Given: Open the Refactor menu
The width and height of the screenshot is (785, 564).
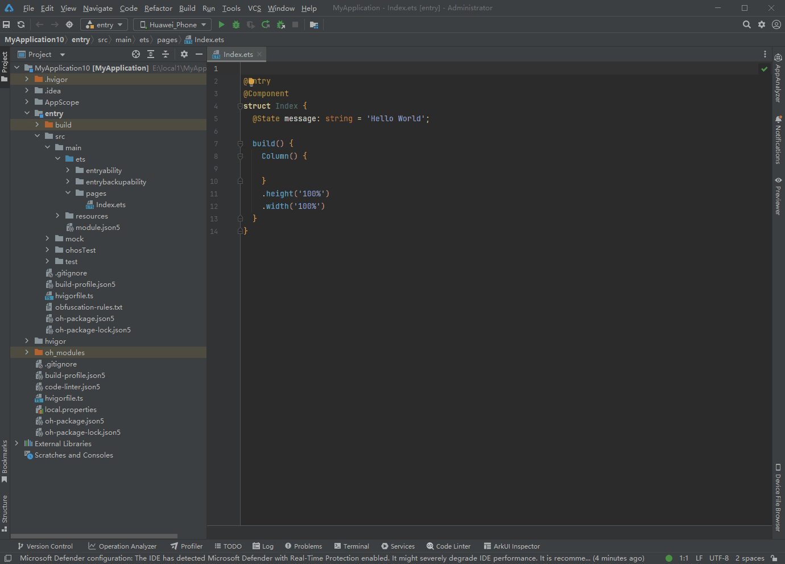Looking at the screenshot, I should [x=158, y=8].
